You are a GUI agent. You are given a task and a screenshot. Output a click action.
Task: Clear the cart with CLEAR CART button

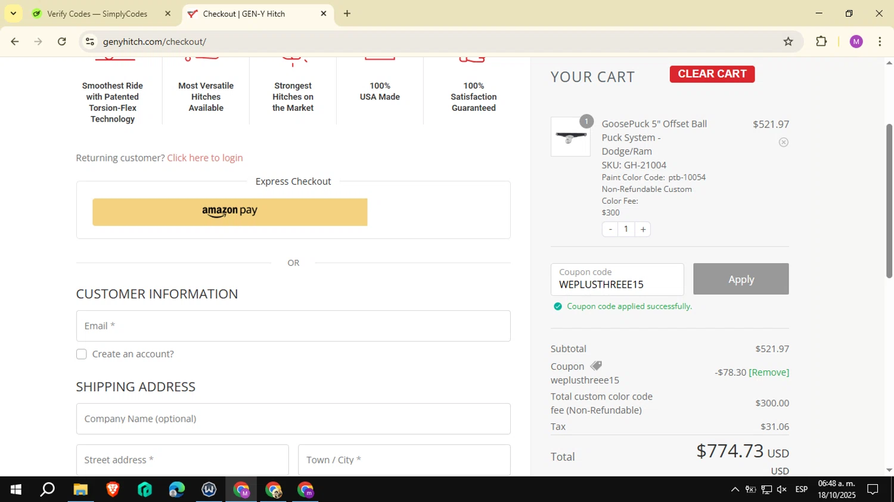coord(712,74)
